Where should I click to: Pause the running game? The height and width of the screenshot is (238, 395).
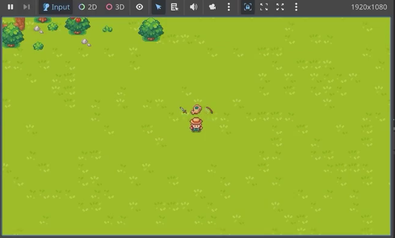tap(10, 7)
